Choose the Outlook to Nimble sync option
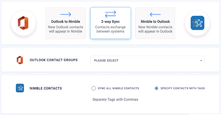The height and width of the screenshot is (115, 221). [65, 23]
